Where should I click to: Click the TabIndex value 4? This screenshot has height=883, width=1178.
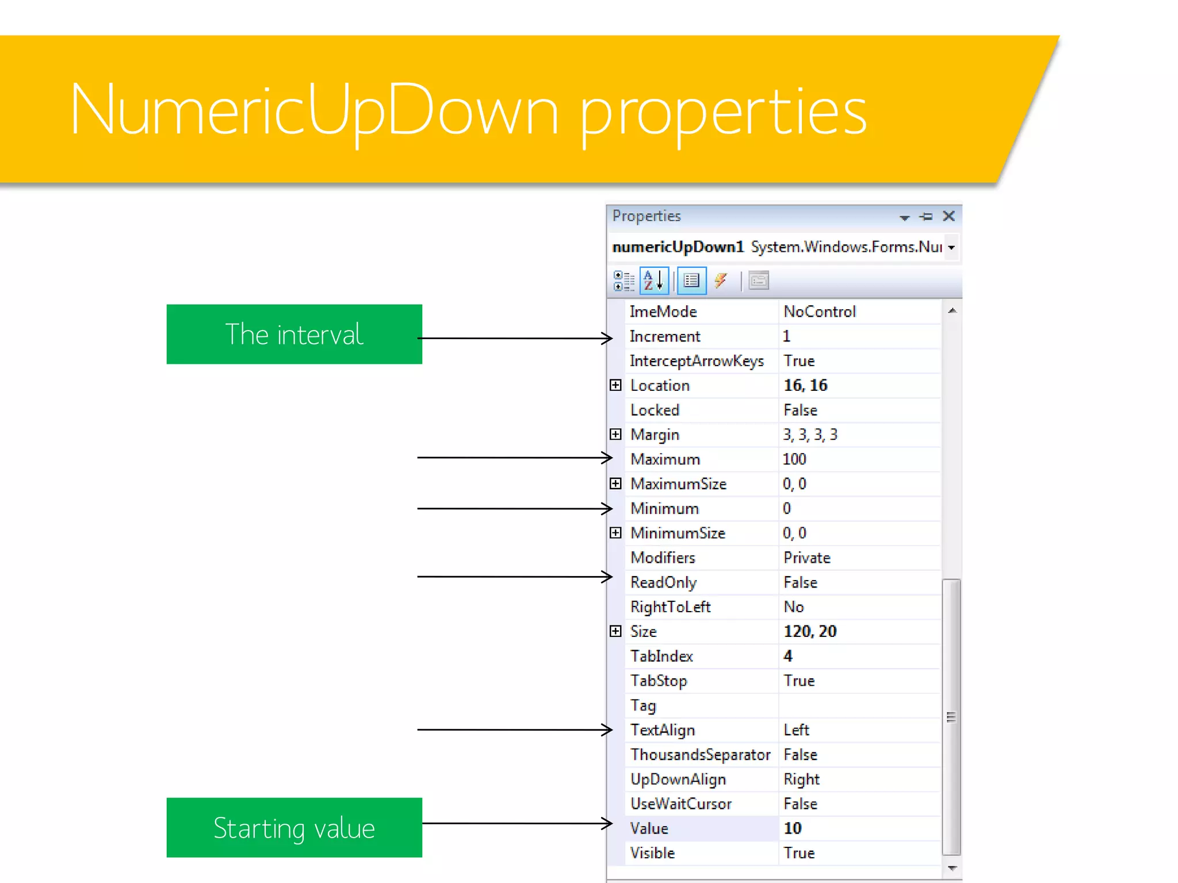tap(788, 656)
